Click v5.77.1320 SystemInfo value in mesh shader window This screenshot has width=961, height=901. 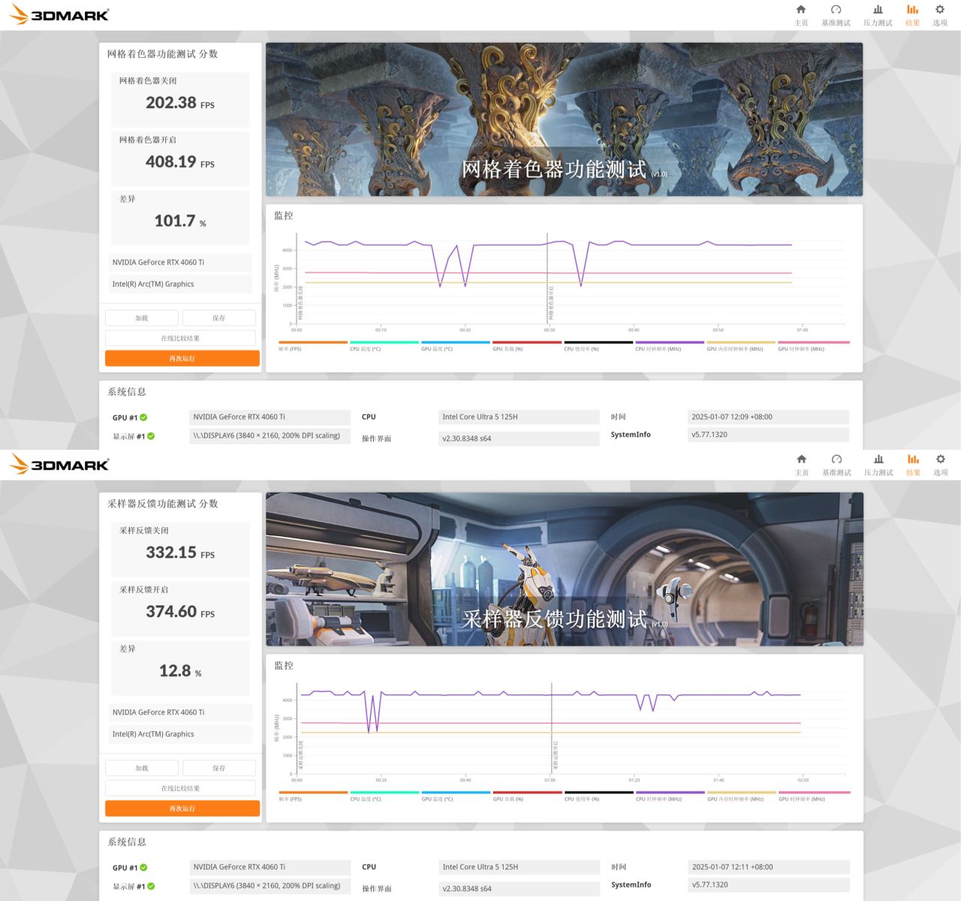pyautogui.click(x=768, y=435)
